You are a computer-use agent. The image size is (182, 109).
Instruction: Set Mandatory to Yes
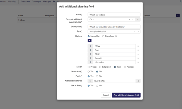(x=89, y=72)
